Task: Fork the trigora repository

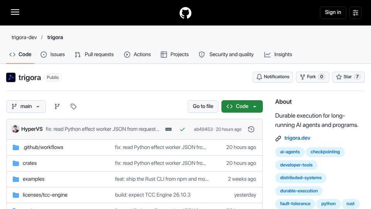Action: [313, 77]
